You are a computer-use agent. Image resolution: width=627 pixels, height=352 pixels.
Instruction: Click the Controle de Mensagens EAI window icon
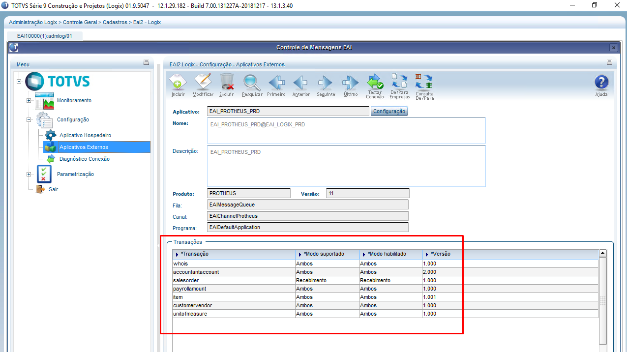pyautogui.click(x=14, y=48)
